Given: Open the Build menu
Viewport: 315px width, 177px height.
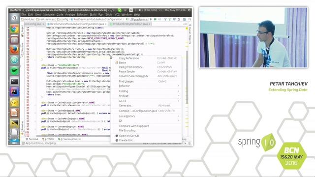Looking at the screenshot, I should 93,14.
